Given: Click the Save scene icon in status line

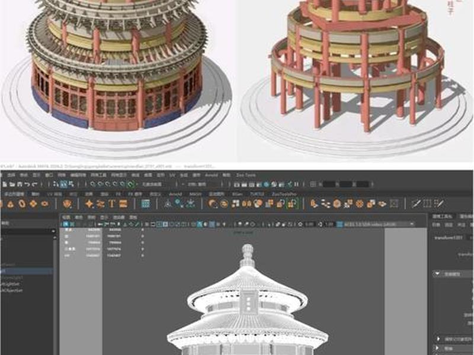Looking at the screenshot, I should pyautogui.click(x=20, y=184).
